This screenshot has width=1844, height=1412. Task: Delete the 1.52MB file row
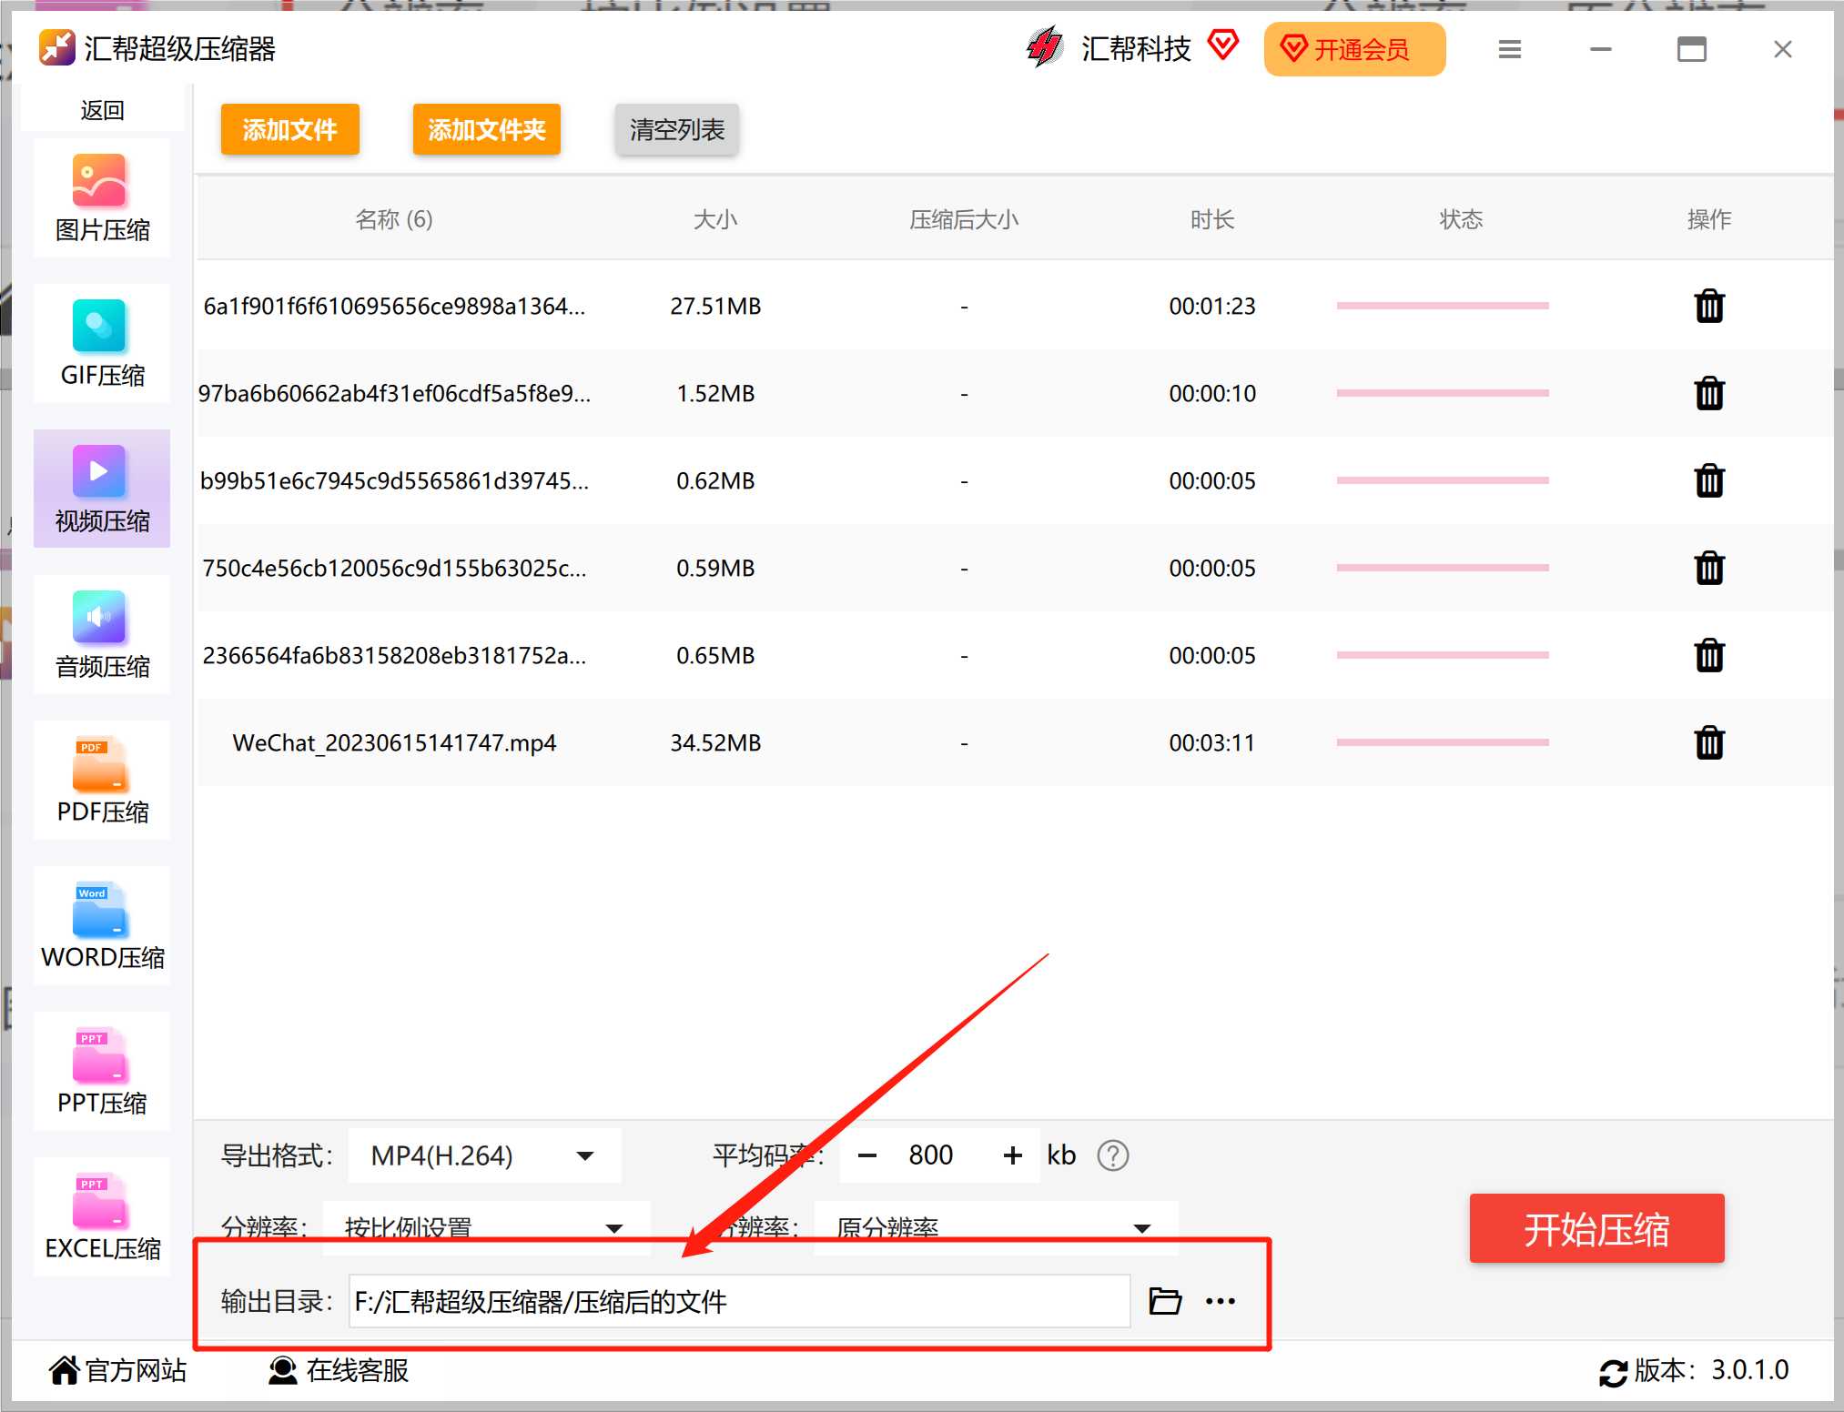1709,393
